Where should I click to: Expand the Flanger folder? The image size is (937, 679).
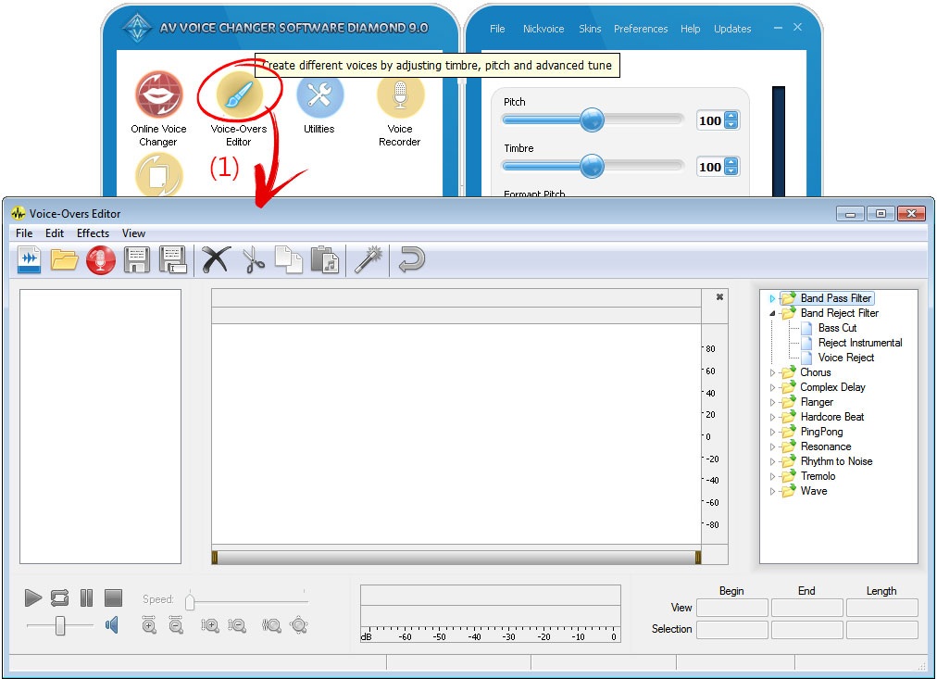(772, 402)
